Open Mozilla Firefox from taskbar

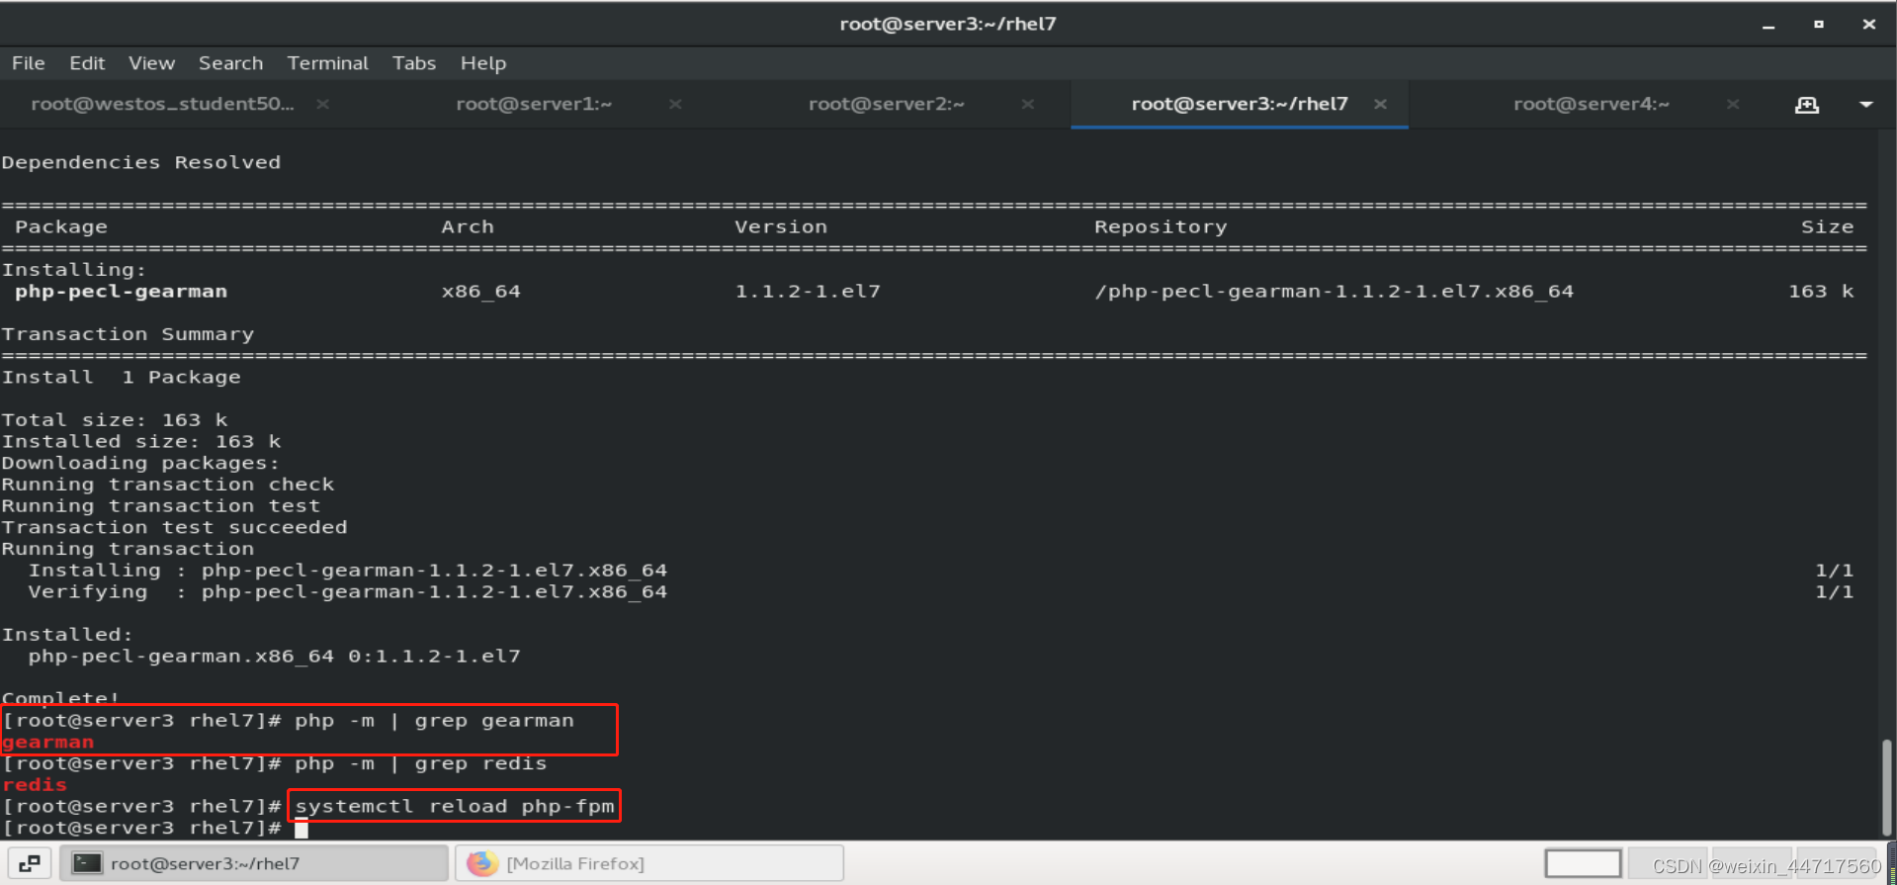649,863
